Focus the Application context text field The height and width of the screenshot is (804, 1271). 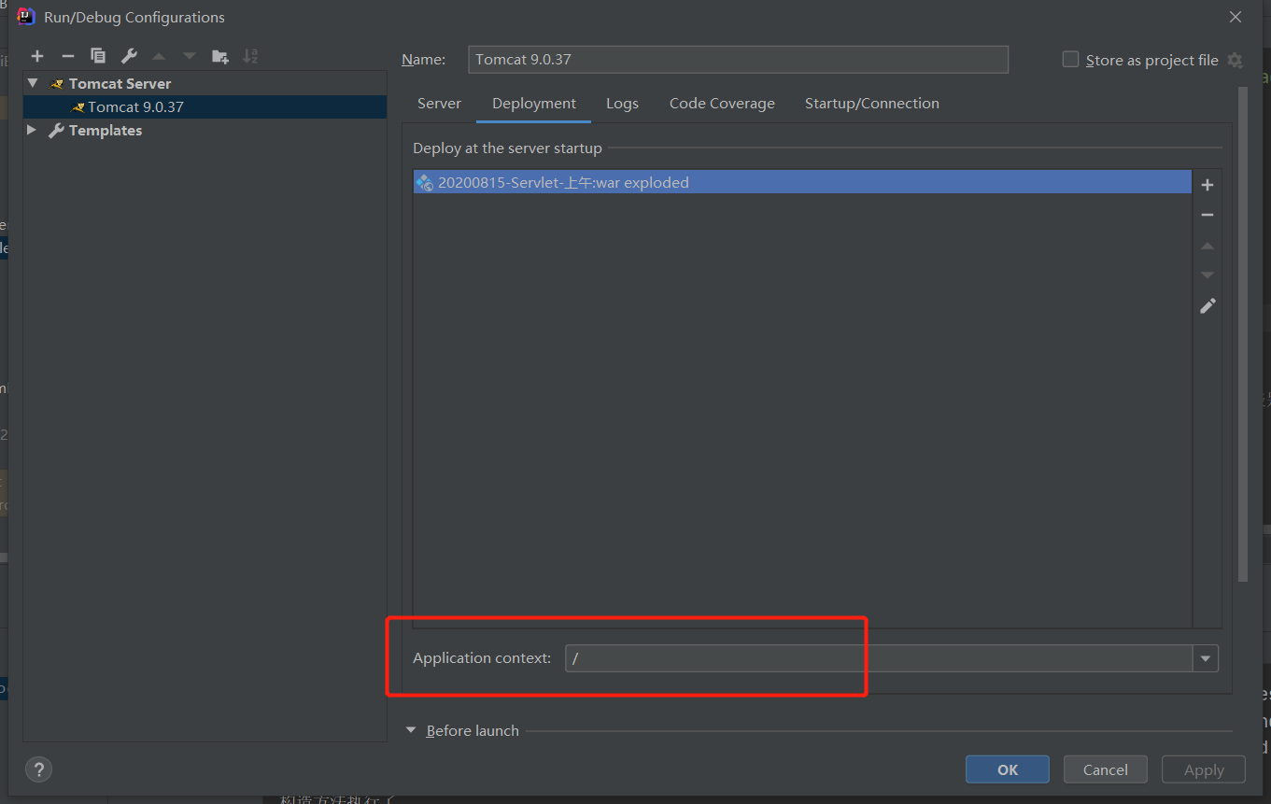[x=879, y=658]
